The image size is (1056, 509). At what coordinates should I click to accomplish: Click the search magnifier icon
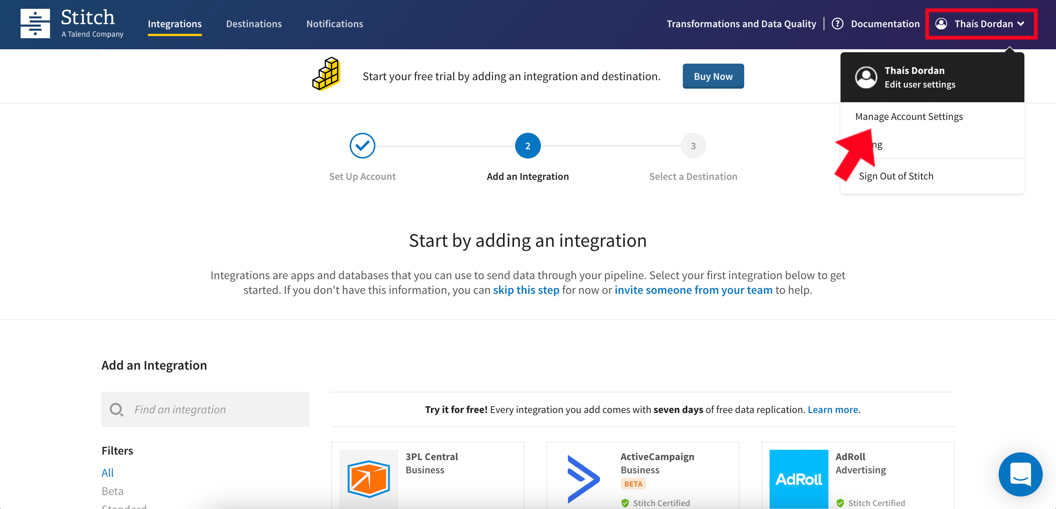pos(117,409)
